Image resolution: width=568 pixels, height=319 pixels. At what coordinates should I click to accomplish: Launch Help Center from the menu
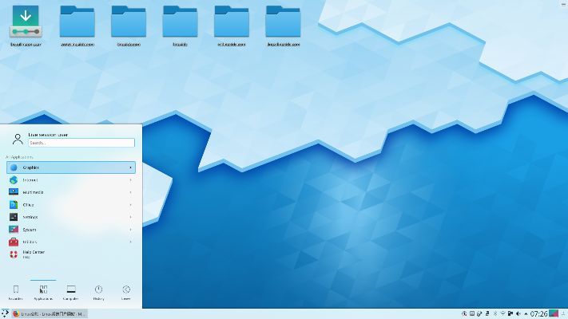point(71,254)
